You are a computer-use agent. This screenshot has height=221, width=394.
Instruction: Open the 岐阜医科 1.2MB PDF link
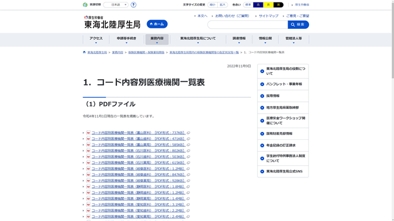pyautogui.click(x=138, y=169)
